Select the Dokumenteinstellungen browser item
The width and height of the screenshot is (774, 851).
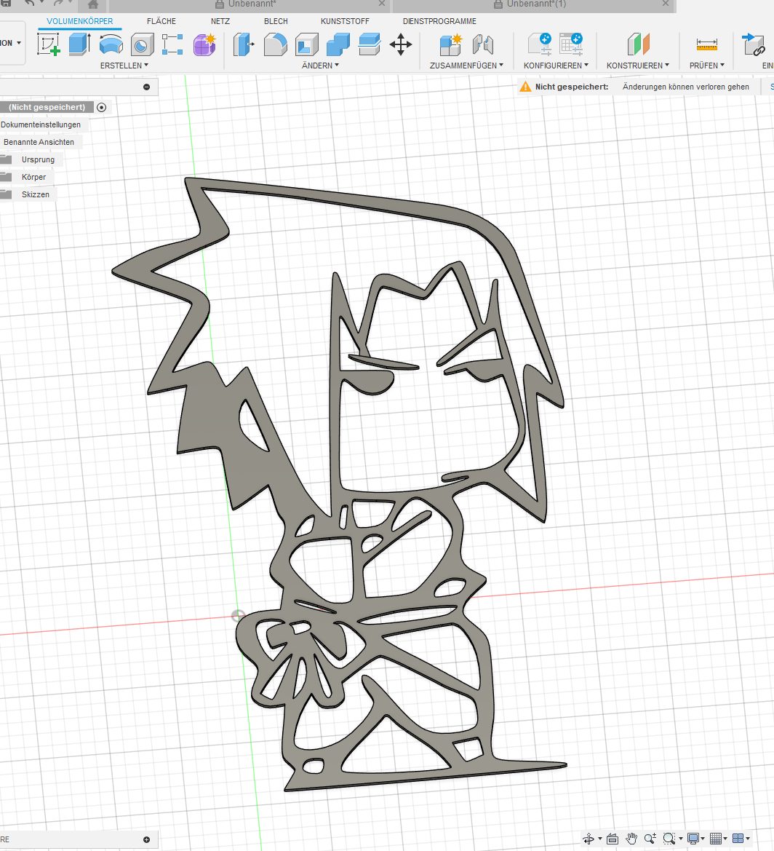coord(41,124)
